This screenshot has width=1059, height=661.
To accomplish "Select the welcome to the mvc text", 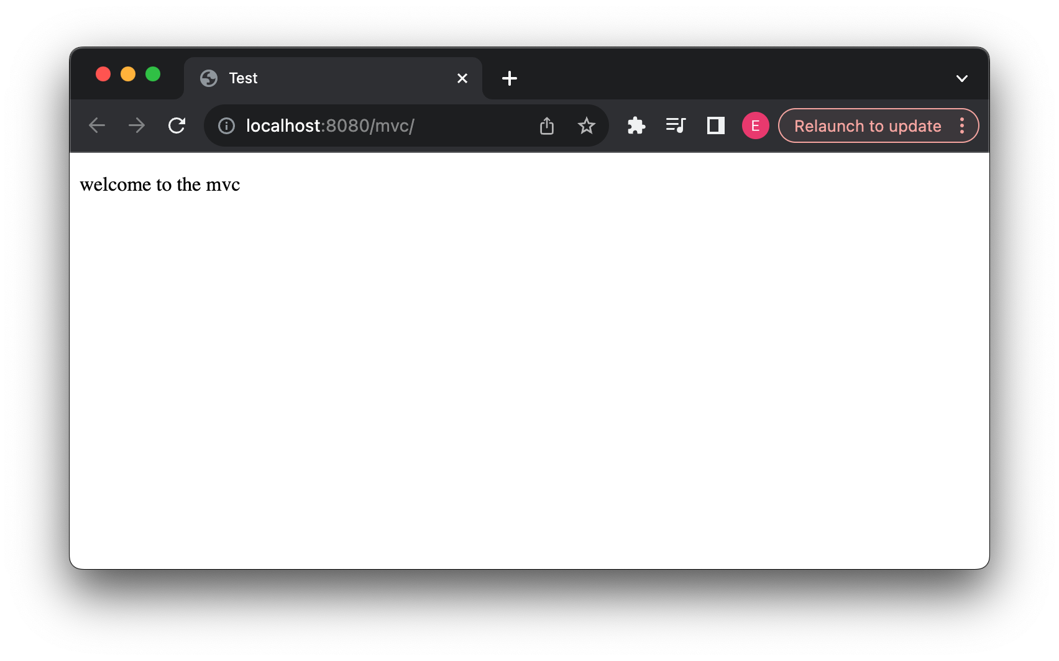I will coord(160,184).
